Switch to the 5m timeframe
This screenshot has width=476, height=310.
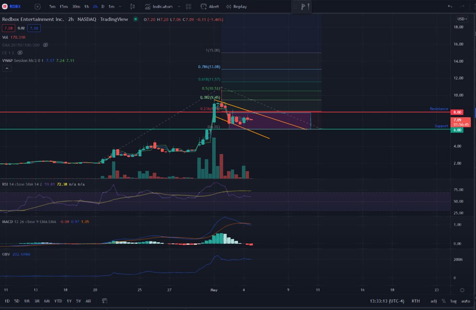[53, 6]
